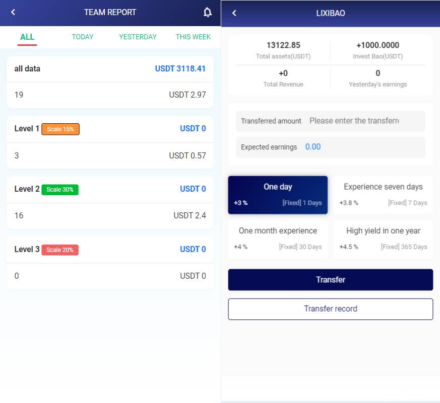The height and width of the screenshot is (403, 440).
Task: Click the Level 2 Scale 30% badge
Action: coord(60,190)
